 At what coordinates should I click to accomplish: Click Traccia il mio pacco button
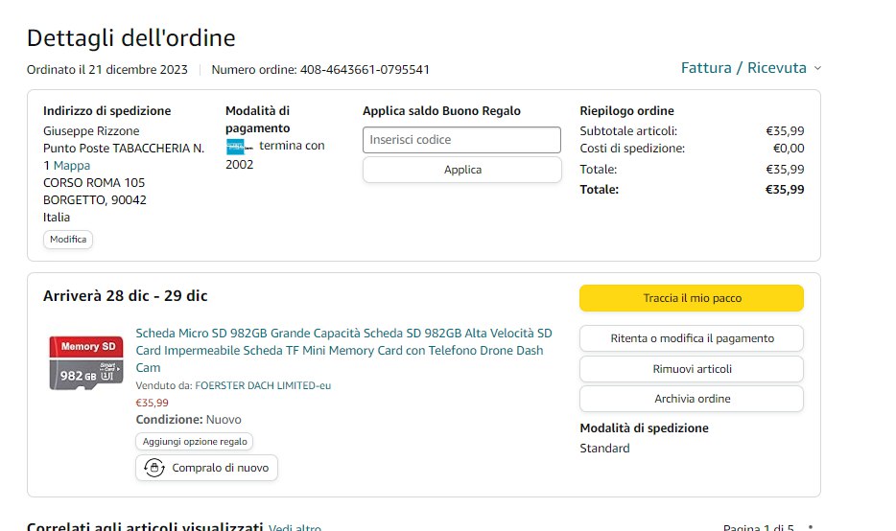pos(692,298)
